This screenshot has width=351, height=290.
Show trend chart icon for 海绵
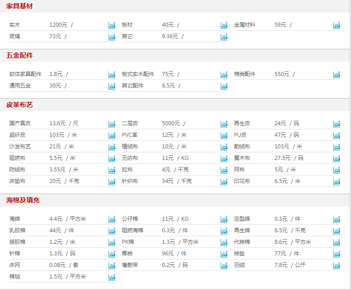point(112,220)
